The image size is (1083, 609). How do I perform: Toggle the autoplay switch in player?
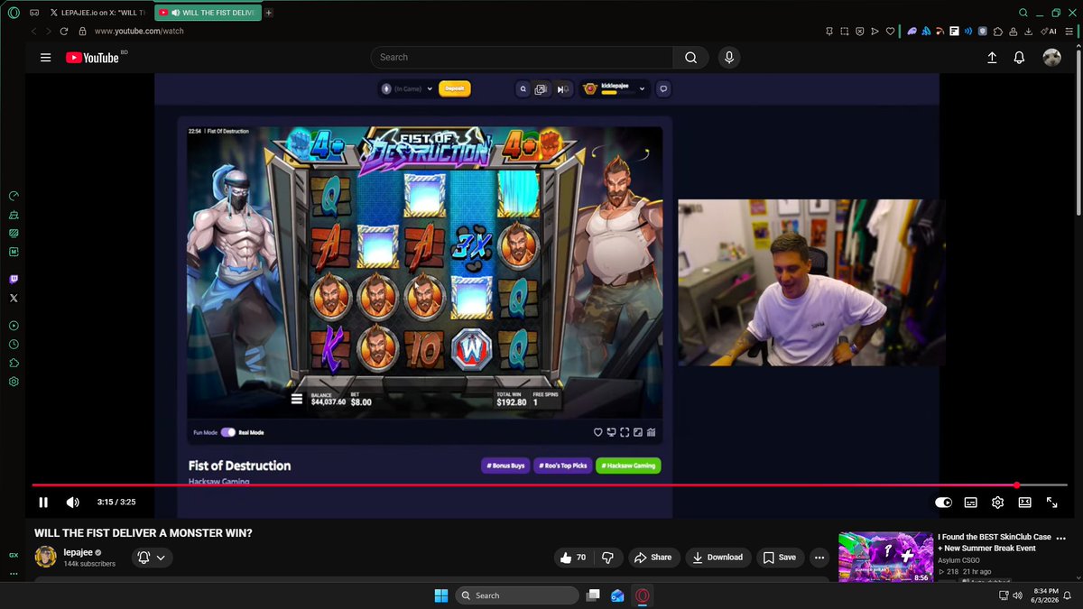[x=943, y=503]
